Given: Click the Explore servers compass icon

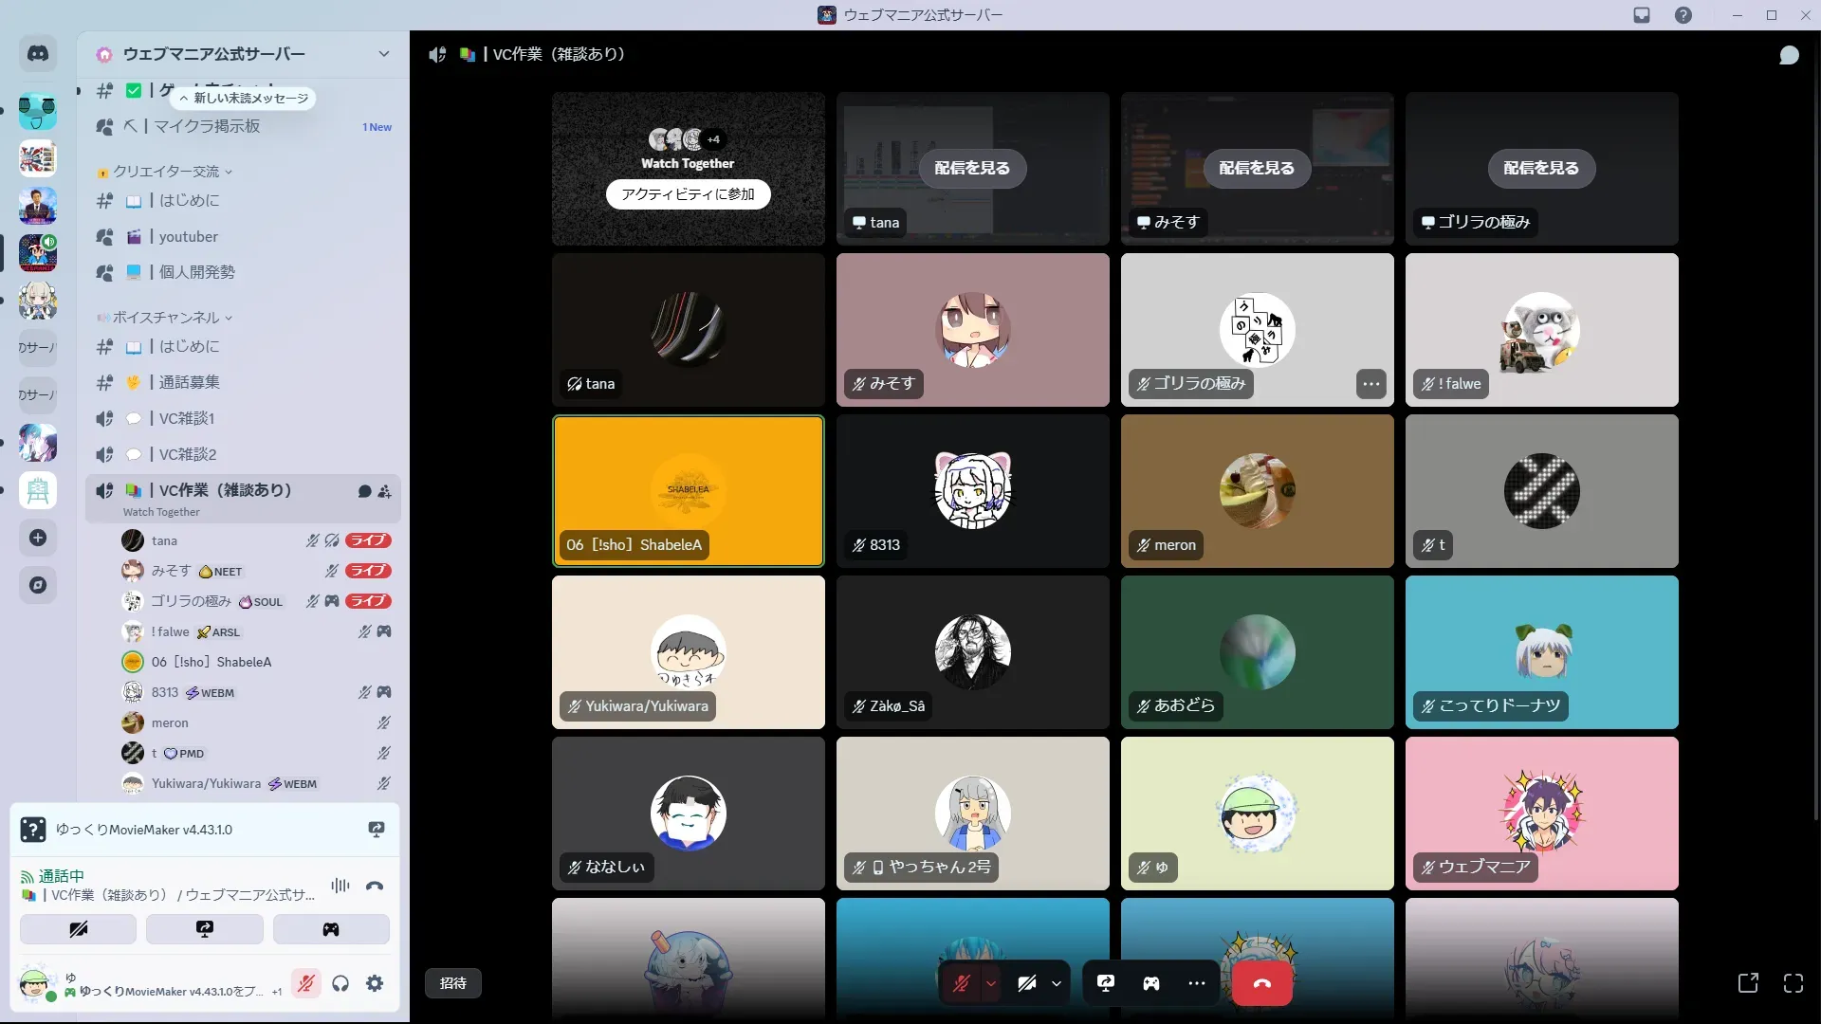Looking at the screenshot, I should (x=38, y=585).
